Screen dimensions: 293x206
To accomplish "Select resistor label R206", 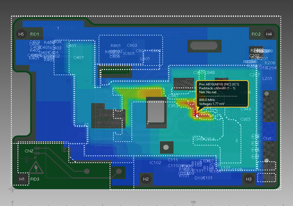I will pos(270,63).
